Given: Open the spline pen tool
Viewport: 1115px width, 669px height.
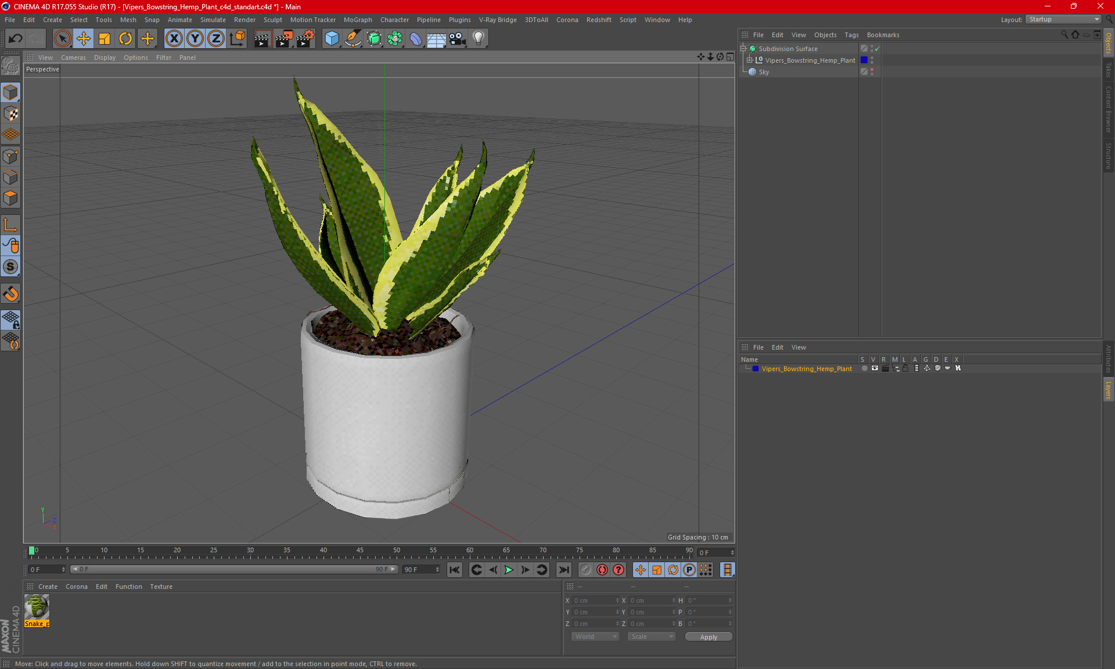Looking at the screenshot, I should coord(353,38).
